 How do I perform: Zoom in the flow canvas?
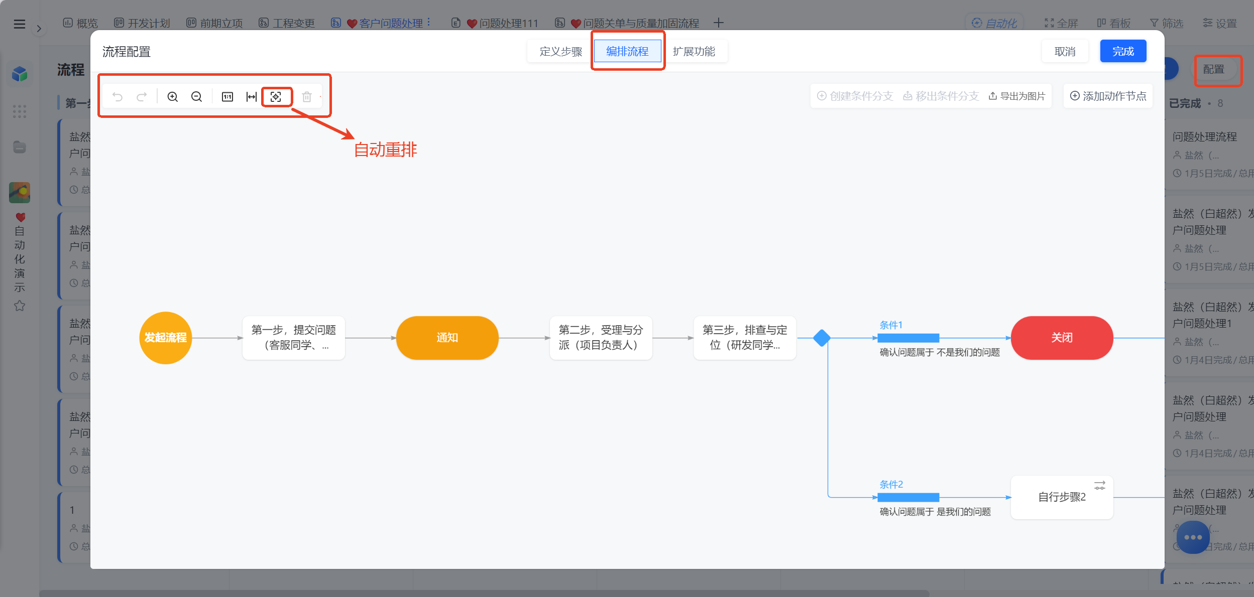pyautogui.click(x=172, y=97)
